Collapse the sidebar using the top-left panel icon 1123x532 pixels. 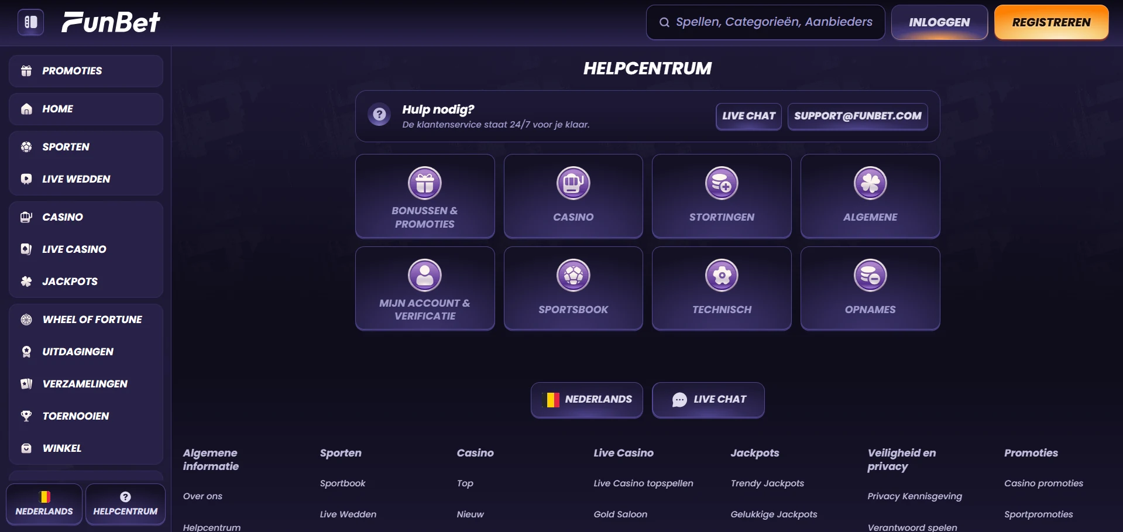pyautogui.click(x=30, y=22)
